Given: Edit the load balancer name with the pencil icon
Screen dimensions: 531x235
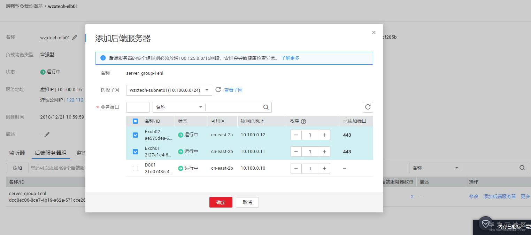Looking at the screenshot, I should (75, 37).
